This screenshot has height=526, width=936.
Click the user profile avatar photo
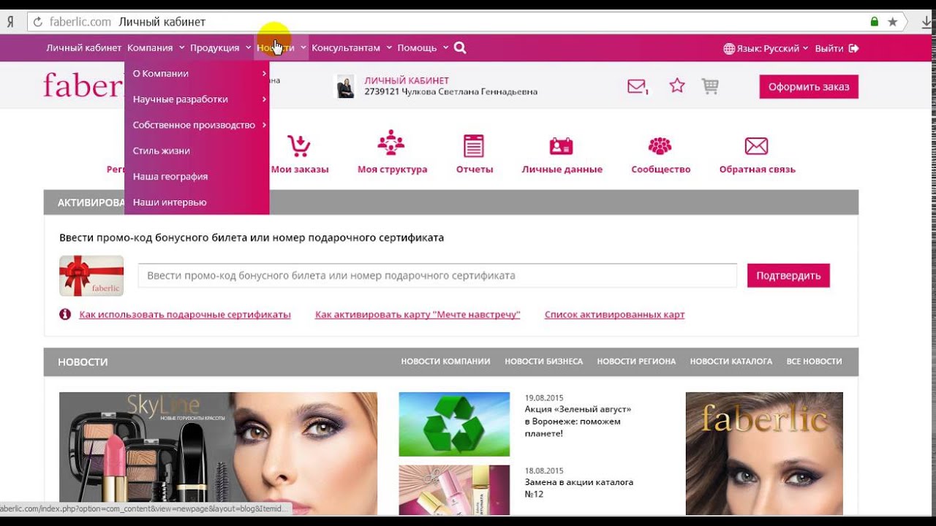345,86
